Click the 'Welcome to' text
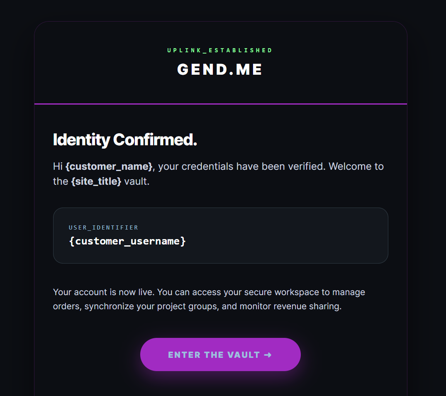The image size is (446, 396). tap(356, 166)
